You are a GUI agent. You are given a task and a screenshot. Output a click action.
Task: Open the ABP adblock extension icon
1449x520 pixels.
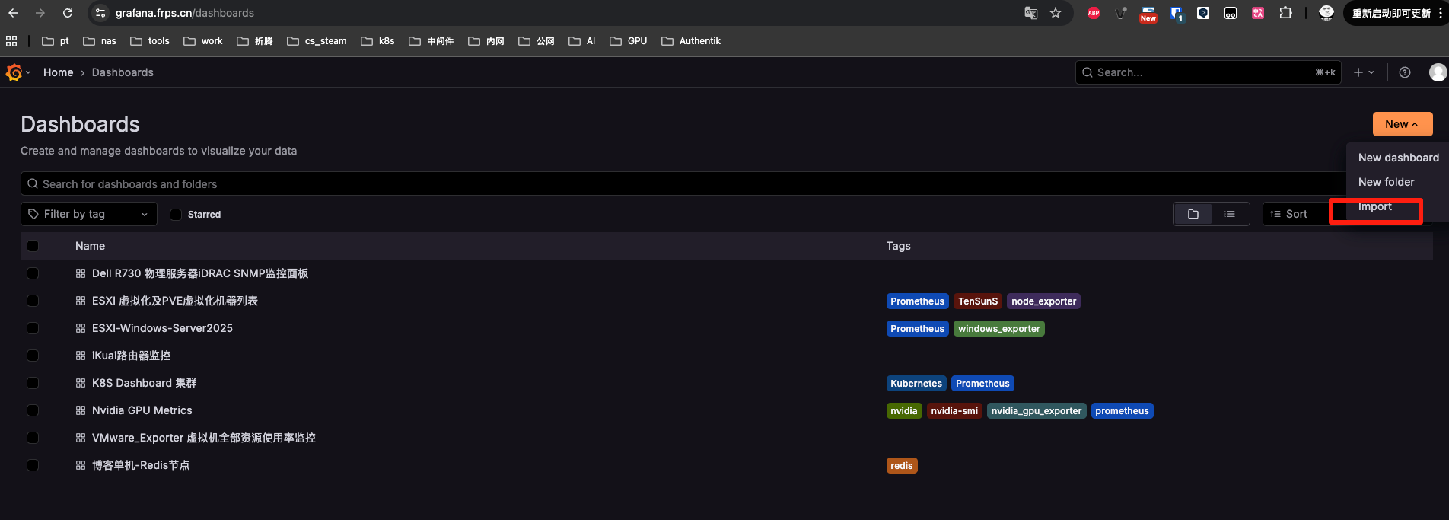tap(1094, 13)
